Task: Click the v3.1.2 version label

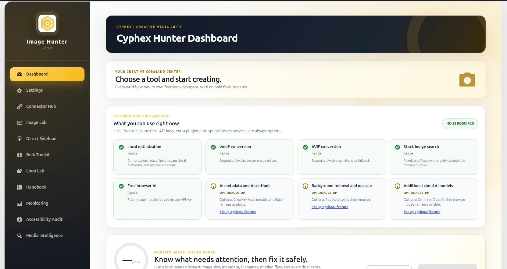Action: 47,48
